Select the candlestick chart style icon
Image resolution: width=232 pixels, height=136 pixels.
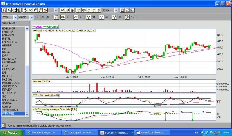[72, 10]
